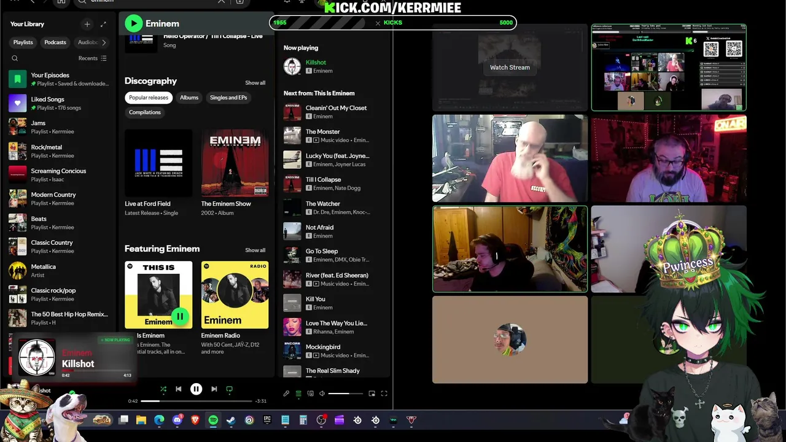This screenshot has width=786, height=442.
Task: Select the Podcasts filter chip
Action: 55,42
